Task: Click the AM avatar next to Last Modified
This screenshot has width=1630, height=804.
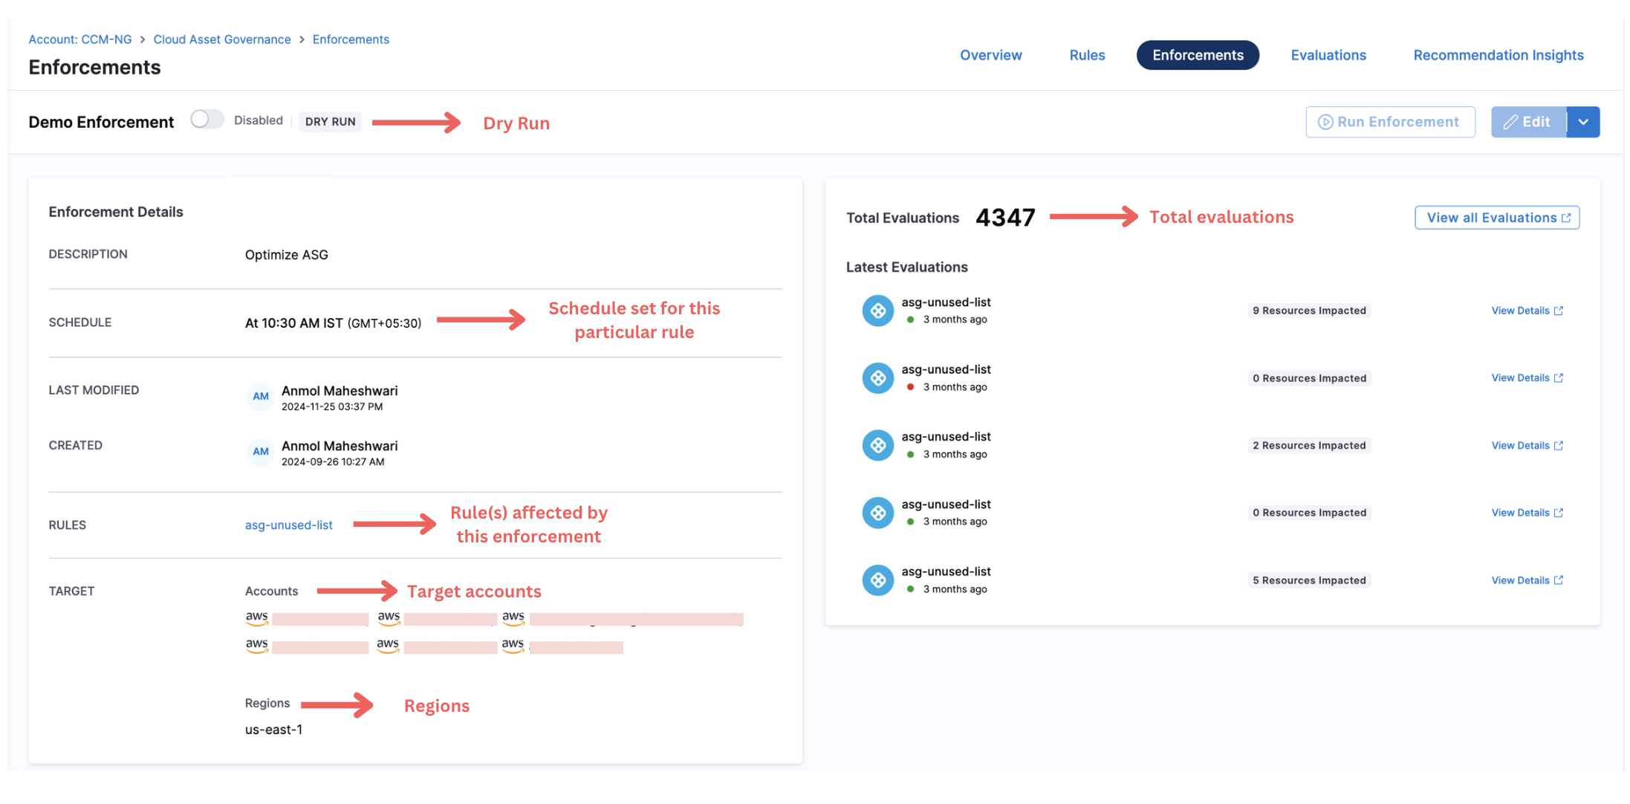Action: 260,397
